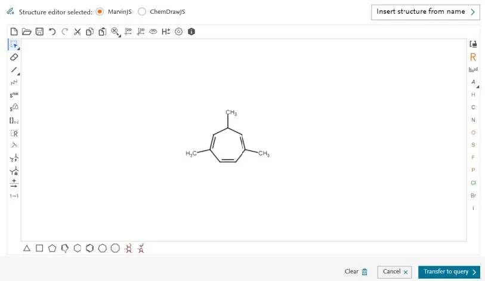Open the import template icon
Screen dimensions: 485x281
coord(473,44)
